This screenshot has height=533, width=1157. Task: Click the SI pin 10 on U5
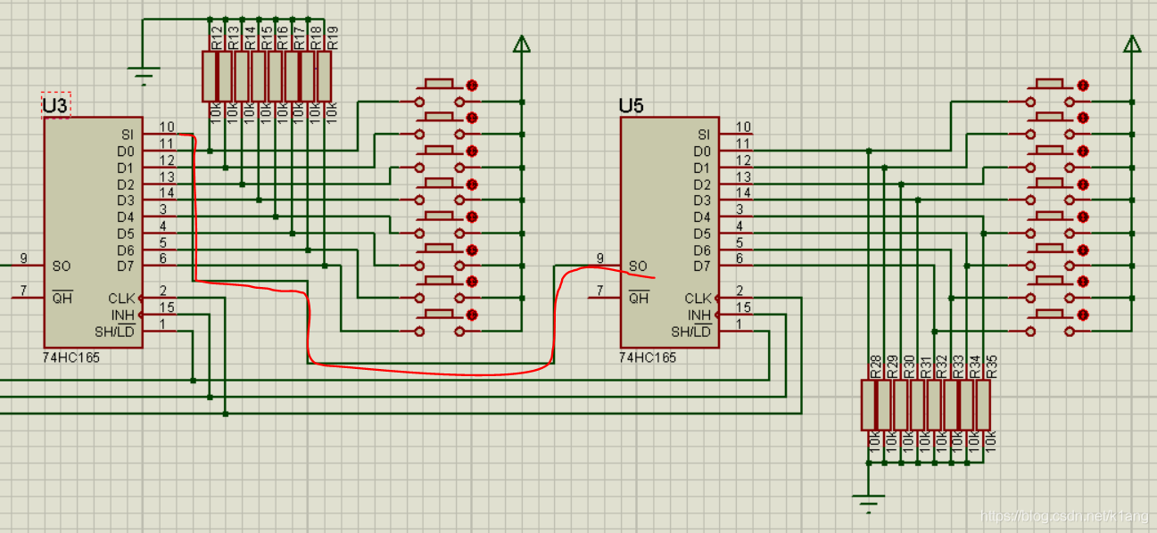(735, 134)
